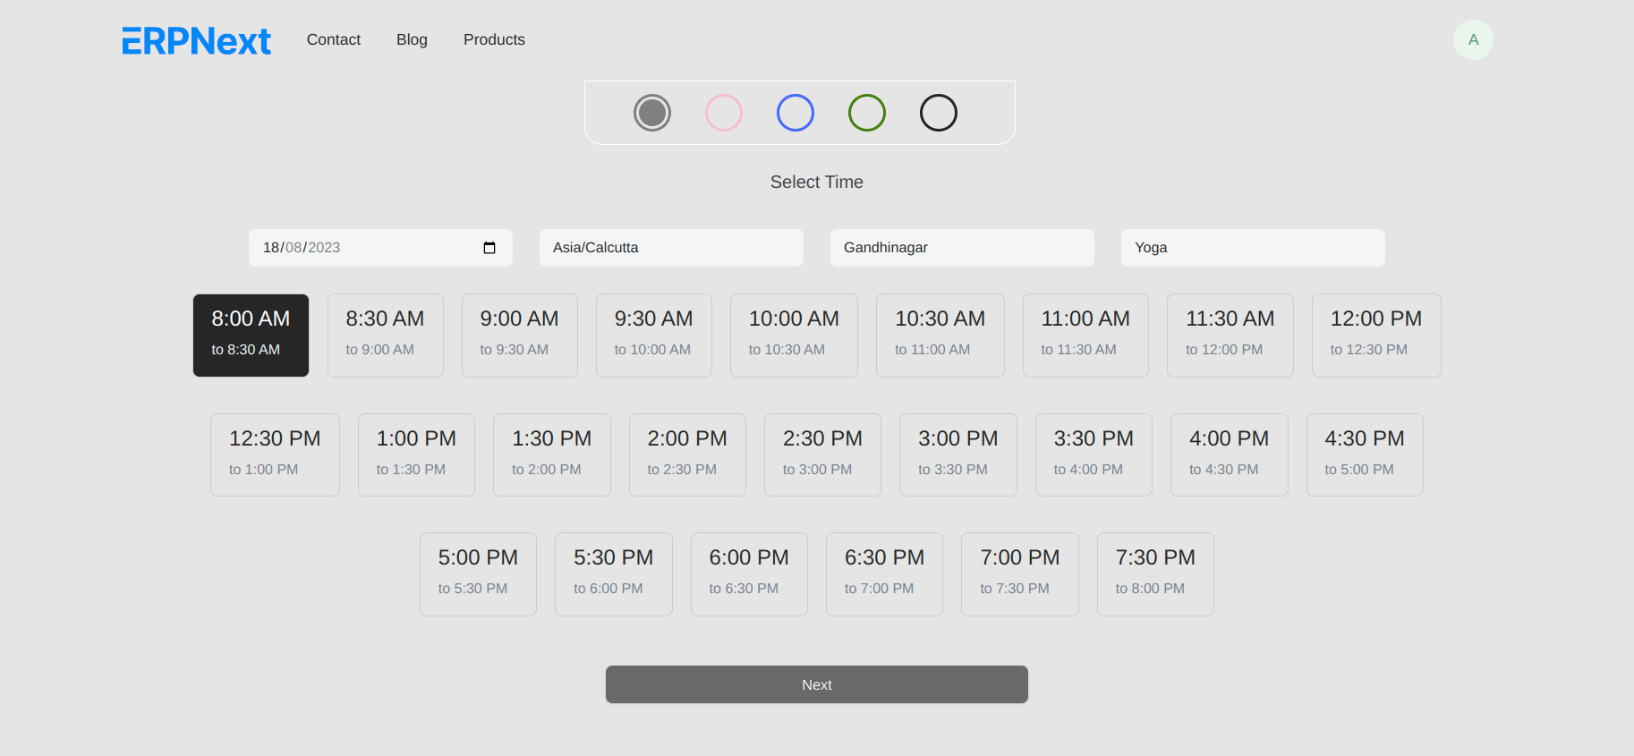Select the 12:00 PM time slot
This screenshot has height=756, width=1634.
pos(1376,336)
